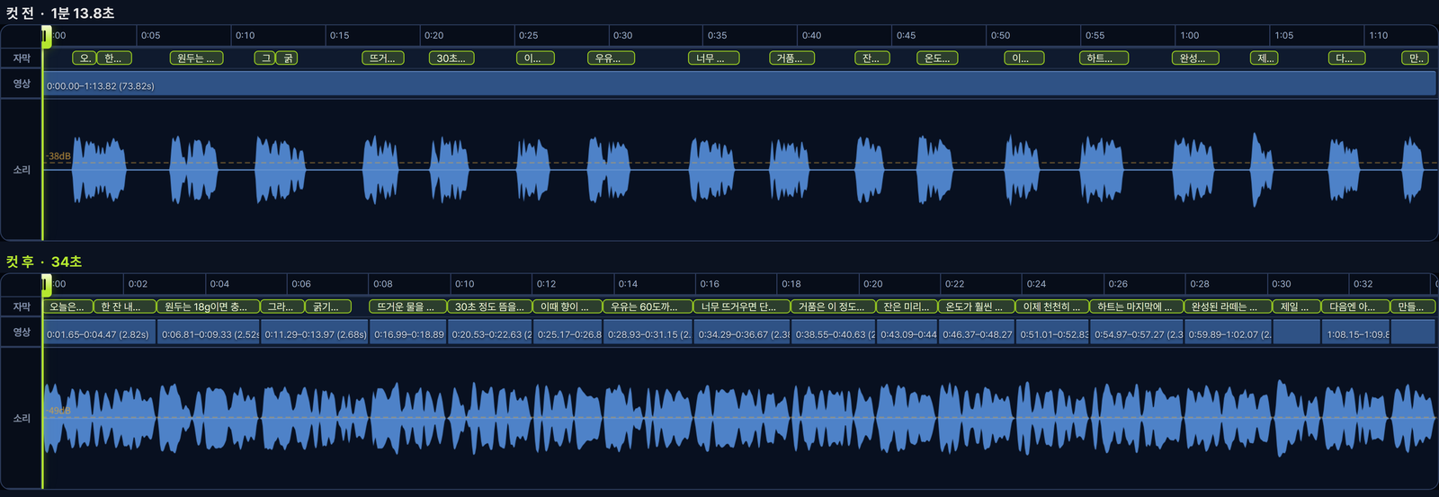Select the '다음엔 아...' subtitle
The image size is (1439, 497).
[1355, 306]
